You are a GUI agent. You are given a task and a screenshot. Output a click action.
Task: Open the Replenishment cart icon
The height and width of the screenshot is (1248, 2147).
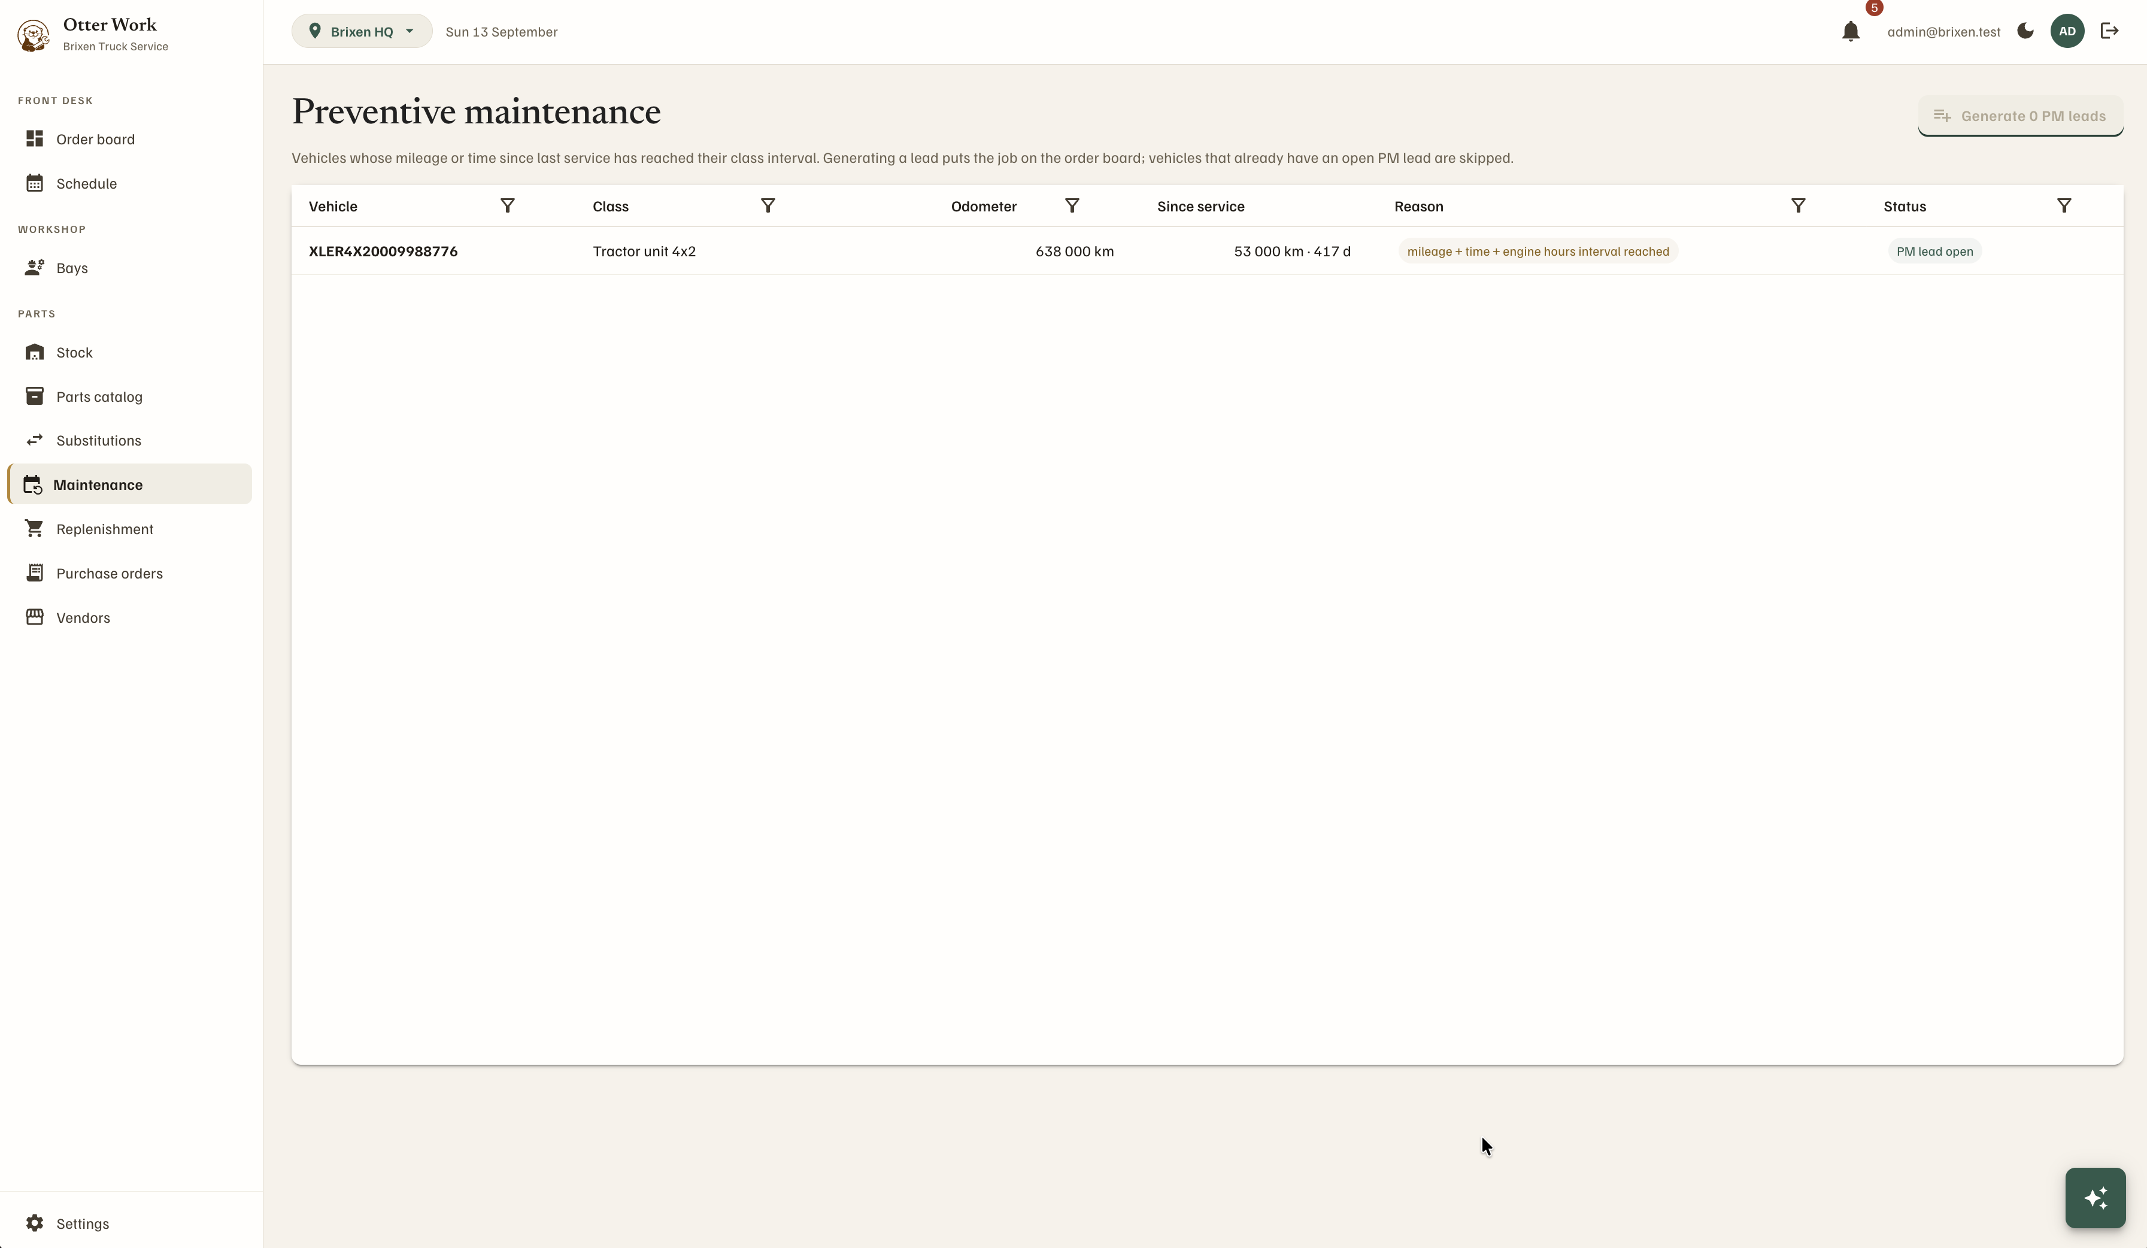point(35,529)
